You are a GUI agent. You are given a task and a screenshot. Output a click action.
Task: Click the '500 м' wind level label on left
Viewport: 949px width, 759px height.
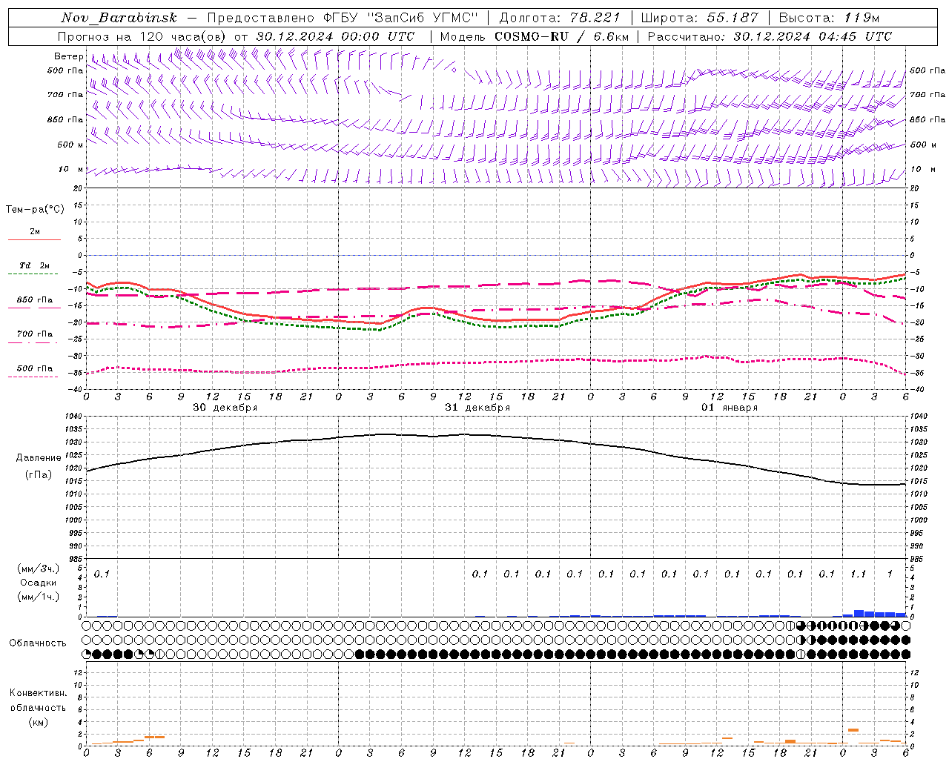pyautogui.click(x=70, y=145)
